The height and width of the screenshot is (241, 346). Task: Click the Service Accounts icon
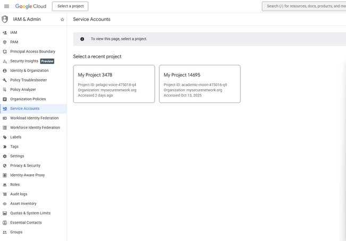coord(5,109)
